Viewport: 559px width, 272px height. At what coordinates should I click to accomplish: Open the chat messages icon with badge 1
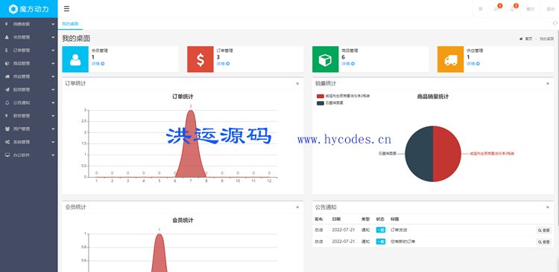point(496,9)
